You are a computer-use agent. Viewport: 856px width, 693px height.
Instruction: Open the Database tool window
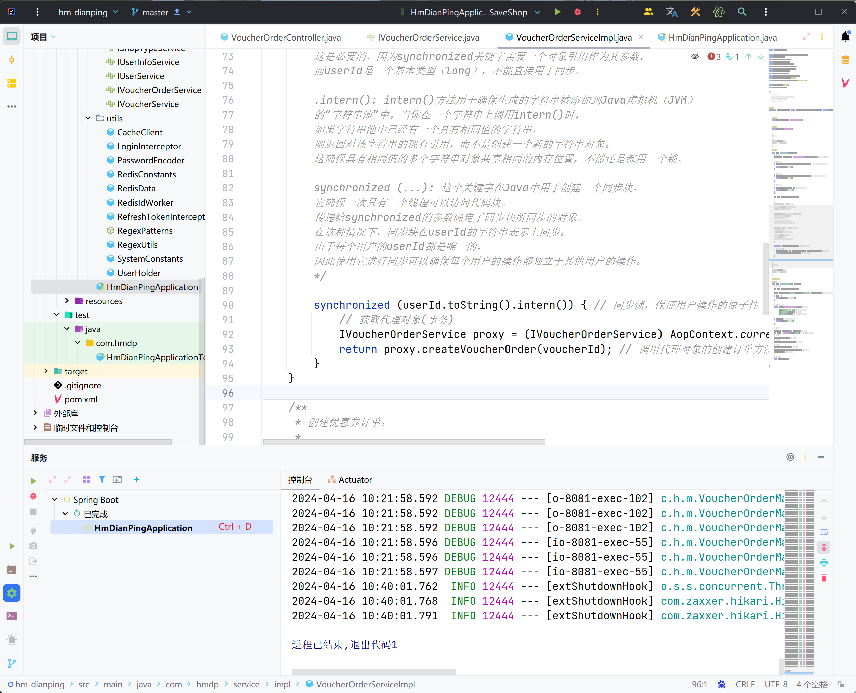click(845, 60)
